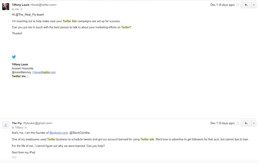Screen dimensions: 259x163
Task: Reply to Tiffany Louie's message
Action: 246,5
